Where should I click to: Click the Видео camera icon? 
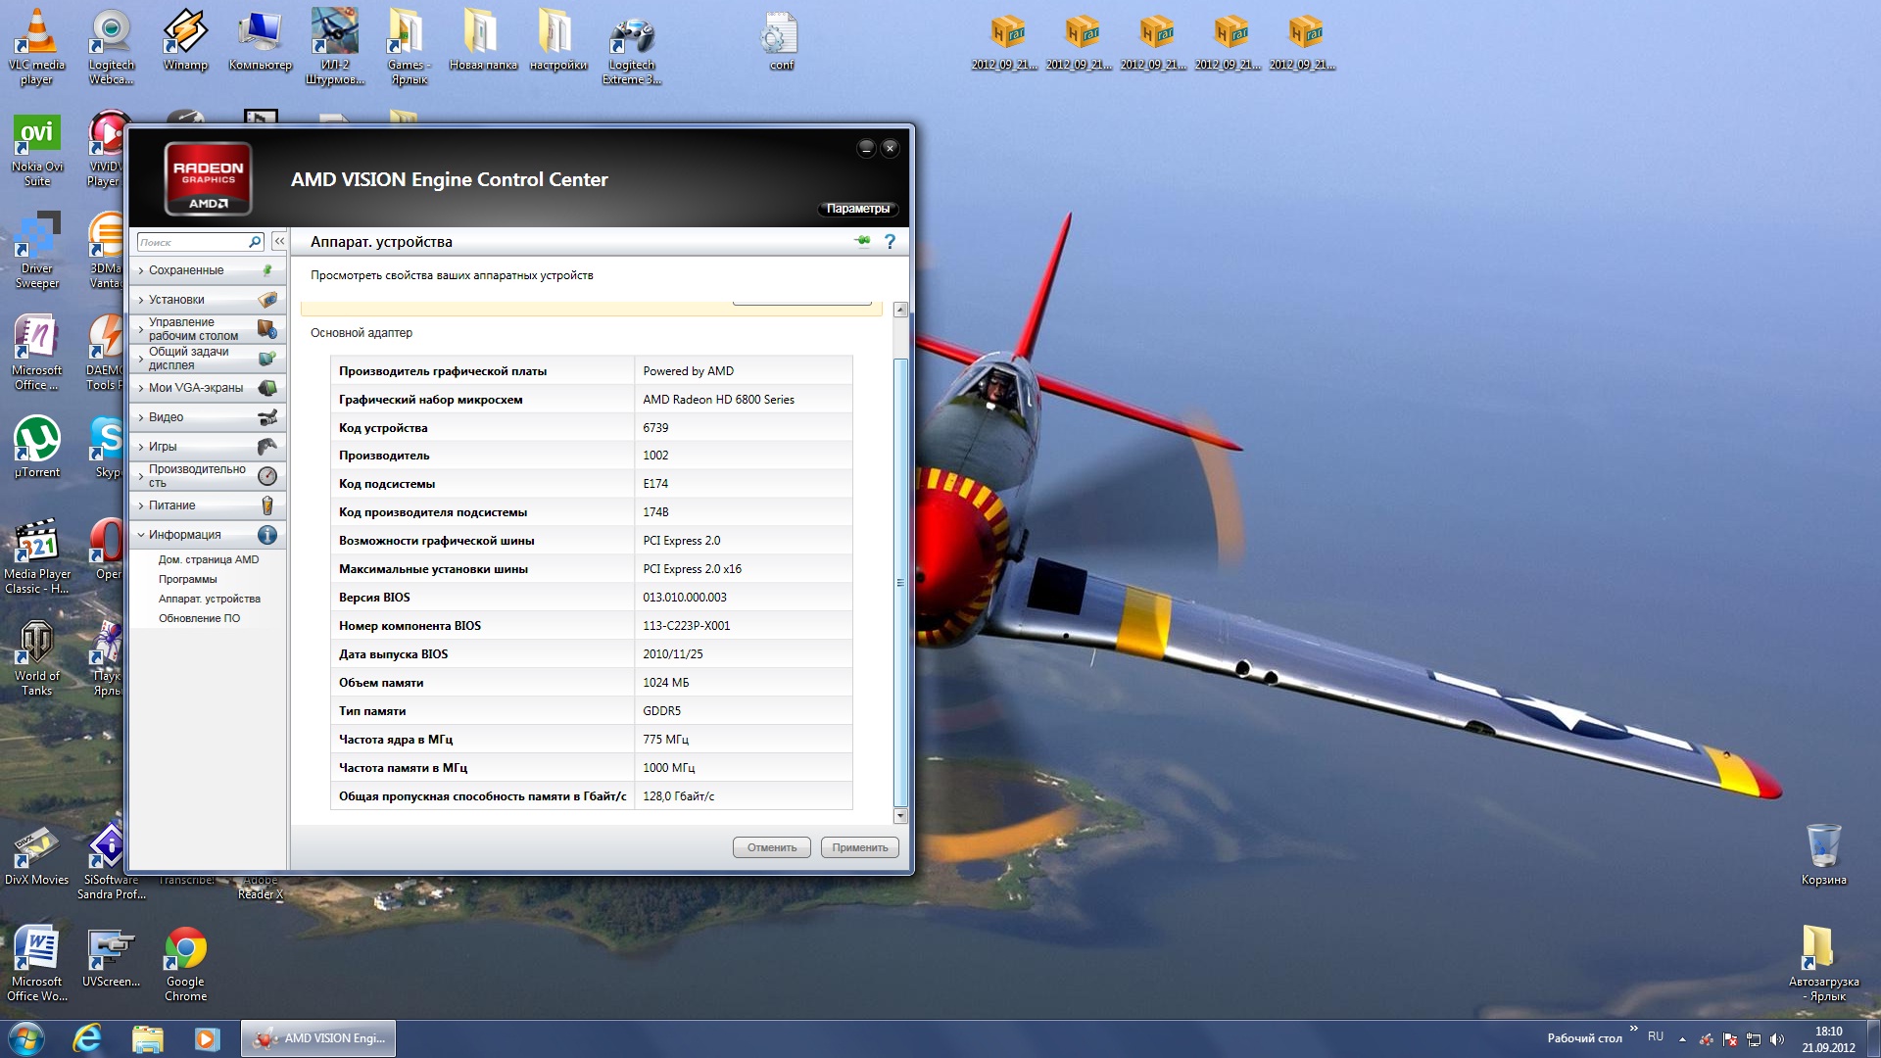click(x=266, y=417)
